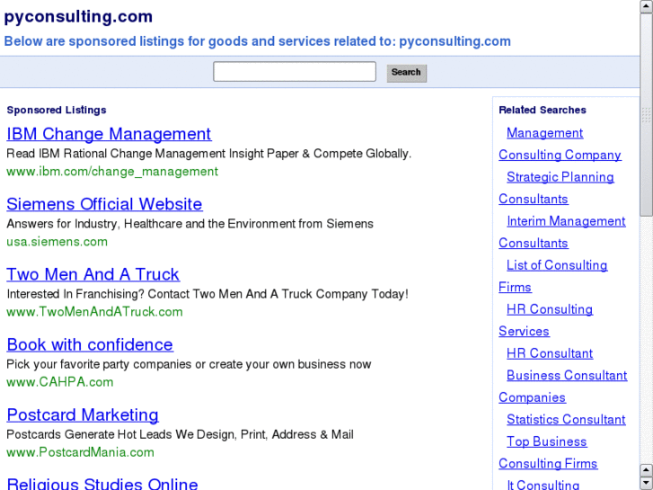Choose the HR Consultant related search
The width and height of the screenshot is (653, 490).
coord(549,353)
